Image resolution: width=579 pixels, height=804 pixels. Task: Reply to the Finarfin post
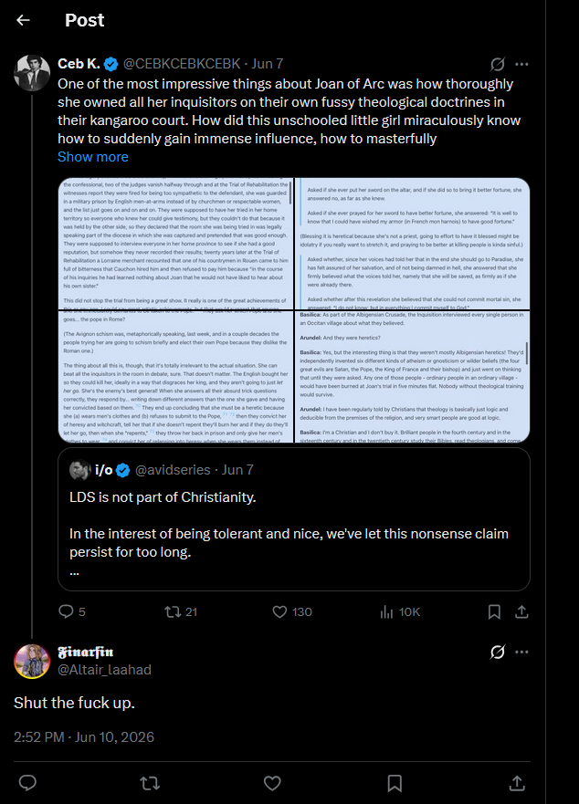(x=27, y=783)
